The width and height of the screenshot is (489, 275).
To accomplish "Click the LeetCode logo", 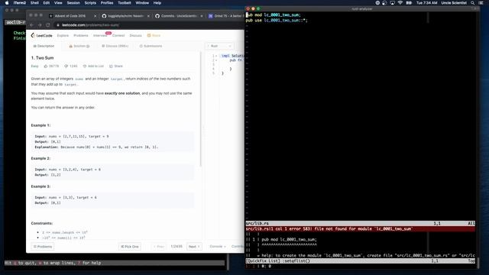I will (x=42, y=36).
